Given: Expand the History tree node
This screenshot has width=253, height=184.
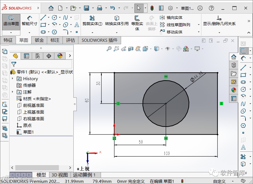Looking at the screenshot, I should tap(13, 78).
